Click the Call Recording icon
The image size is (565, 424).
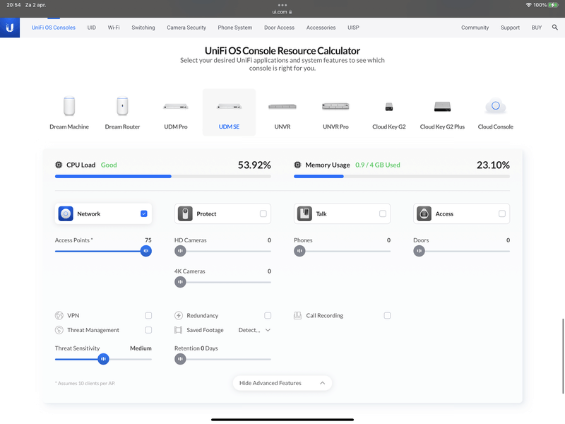point(297,315)
